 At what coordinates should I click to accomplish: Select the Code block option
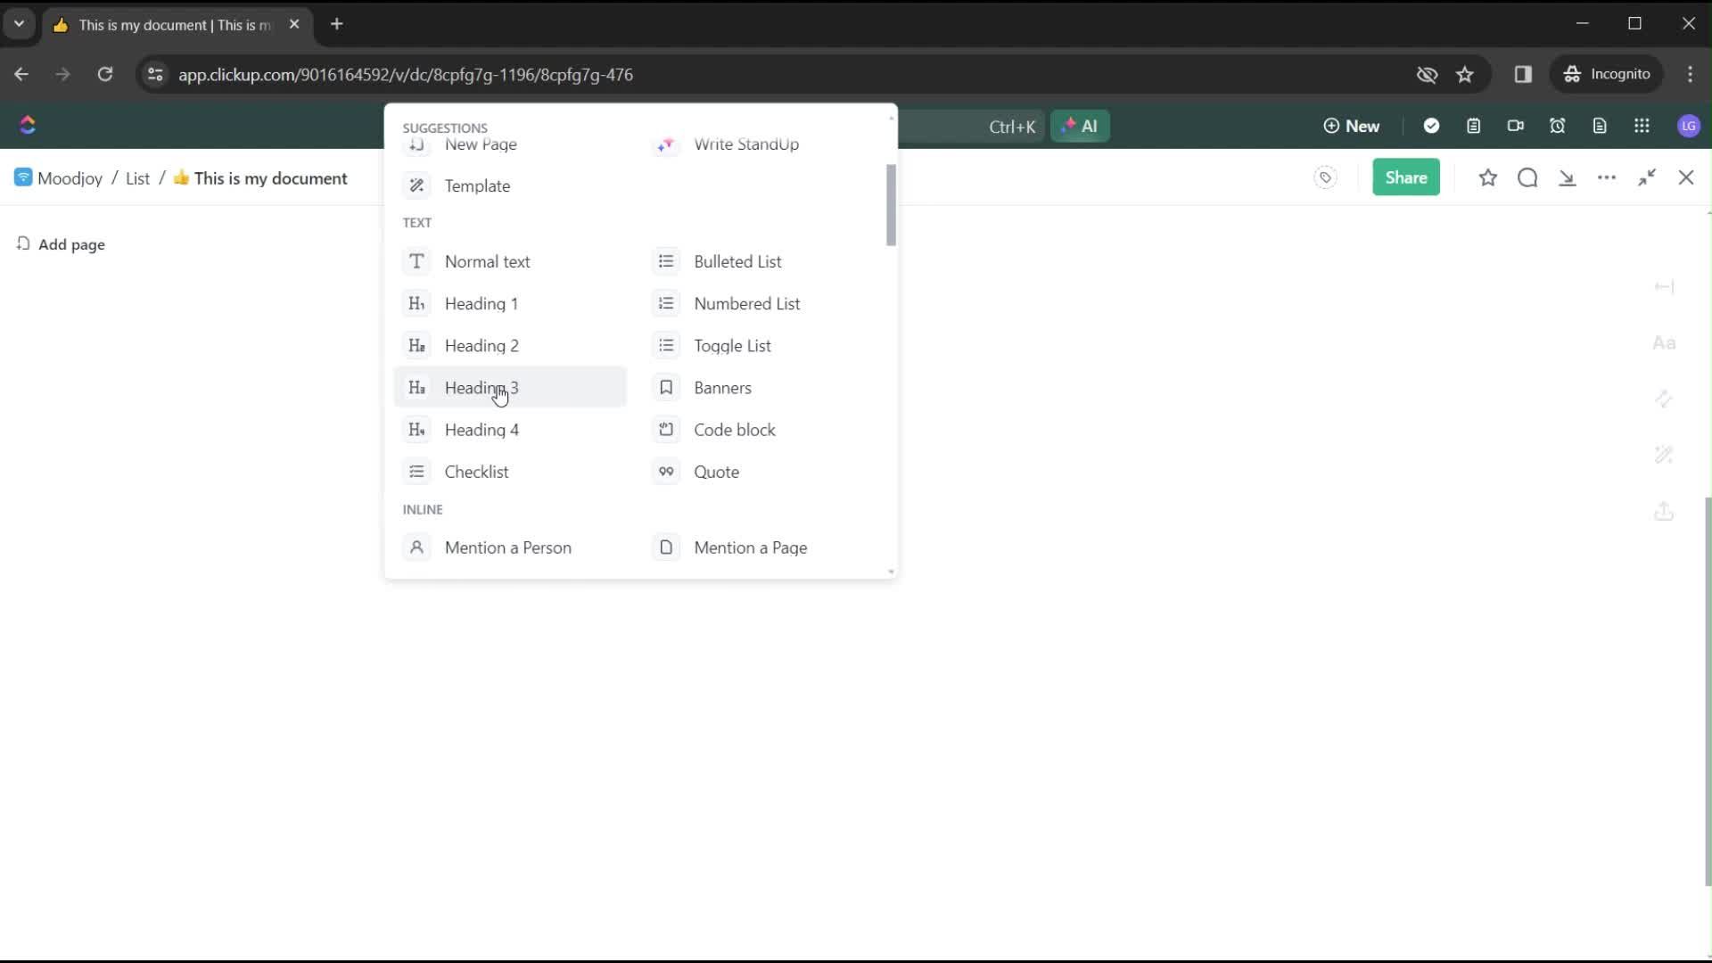(735, 429)
